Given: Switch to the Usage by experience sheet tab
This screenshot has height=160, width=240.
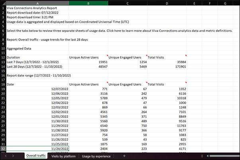Looking at the screenshot, I should click(96, 156).
